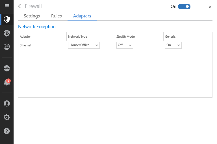Select the Protection shield icon in sidebar
Viewport: 217px width, 144px height.
7,19
